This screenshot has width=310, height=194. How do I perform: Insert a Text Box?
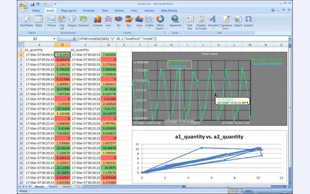190,22
